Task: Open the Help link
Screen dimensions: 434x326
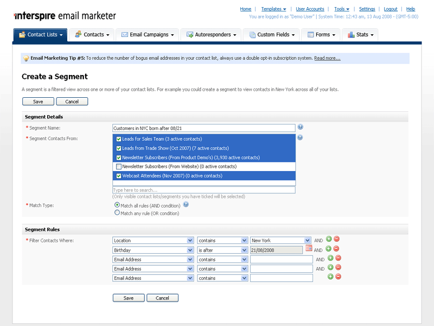Action: point(411,9)
